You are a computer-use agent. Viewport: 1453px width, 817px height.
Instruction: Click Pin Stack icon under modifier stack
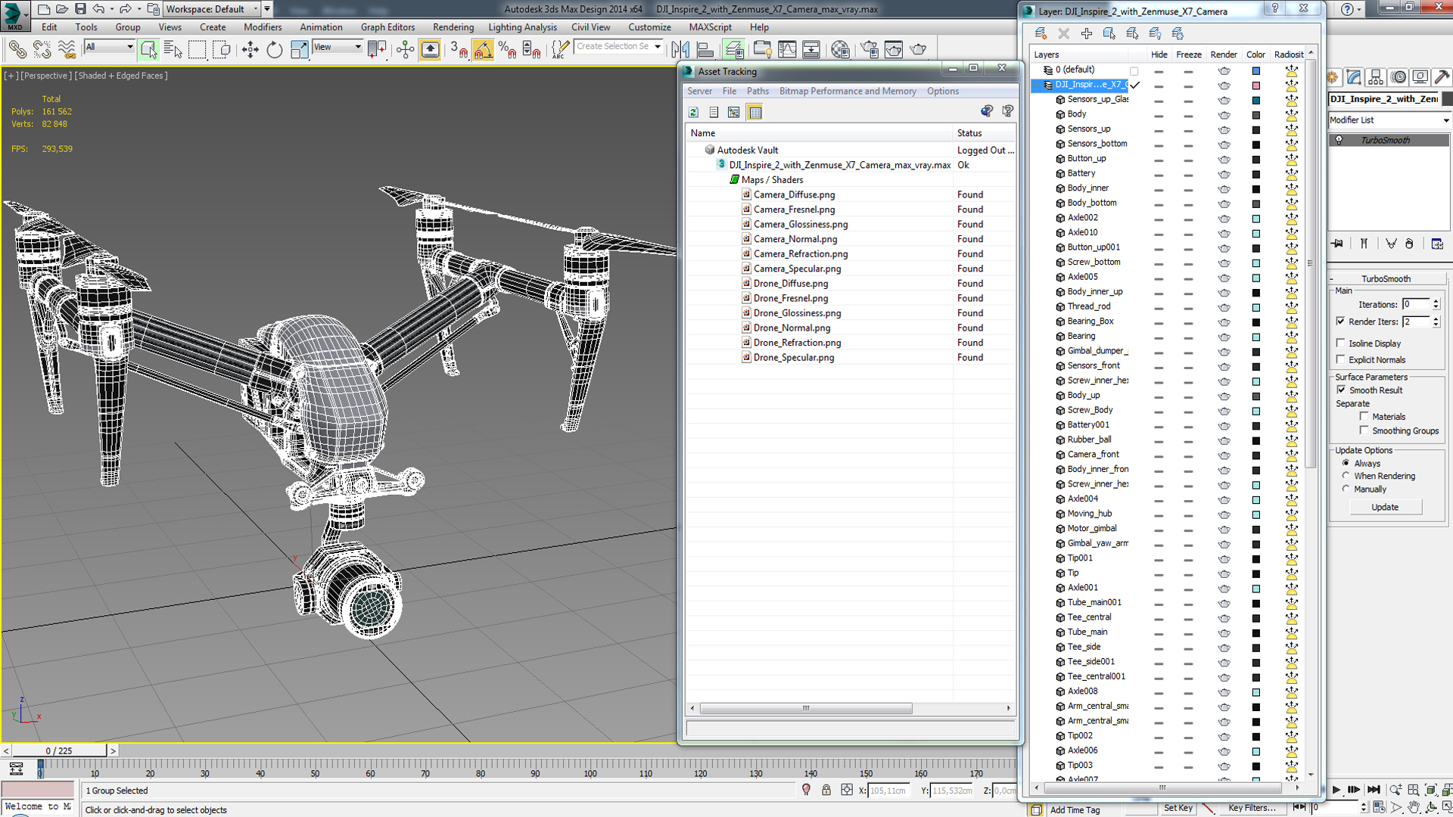click(x=1338, y=244)
